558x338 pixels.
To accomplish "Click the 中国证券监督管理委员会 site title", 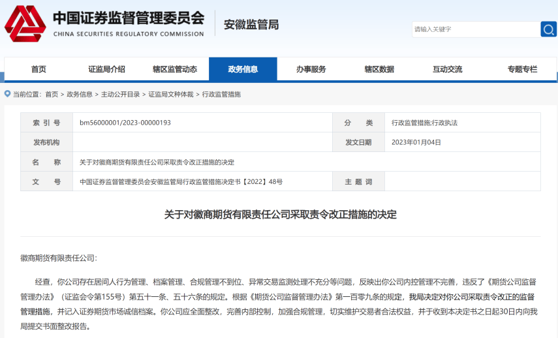I will point(128,18).
